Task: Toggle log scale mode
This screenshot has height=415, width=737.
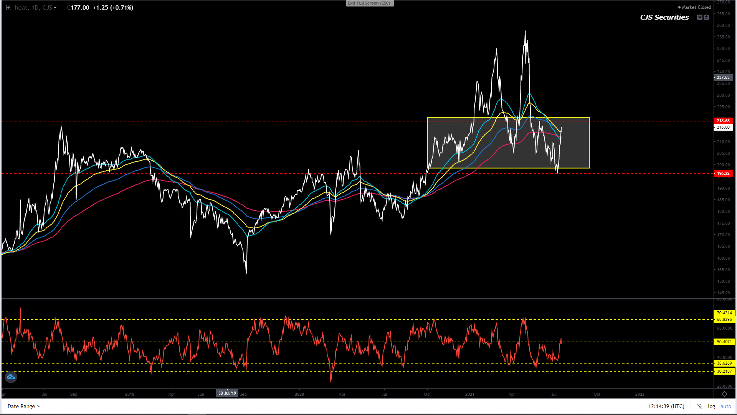Action: point(711,406)
